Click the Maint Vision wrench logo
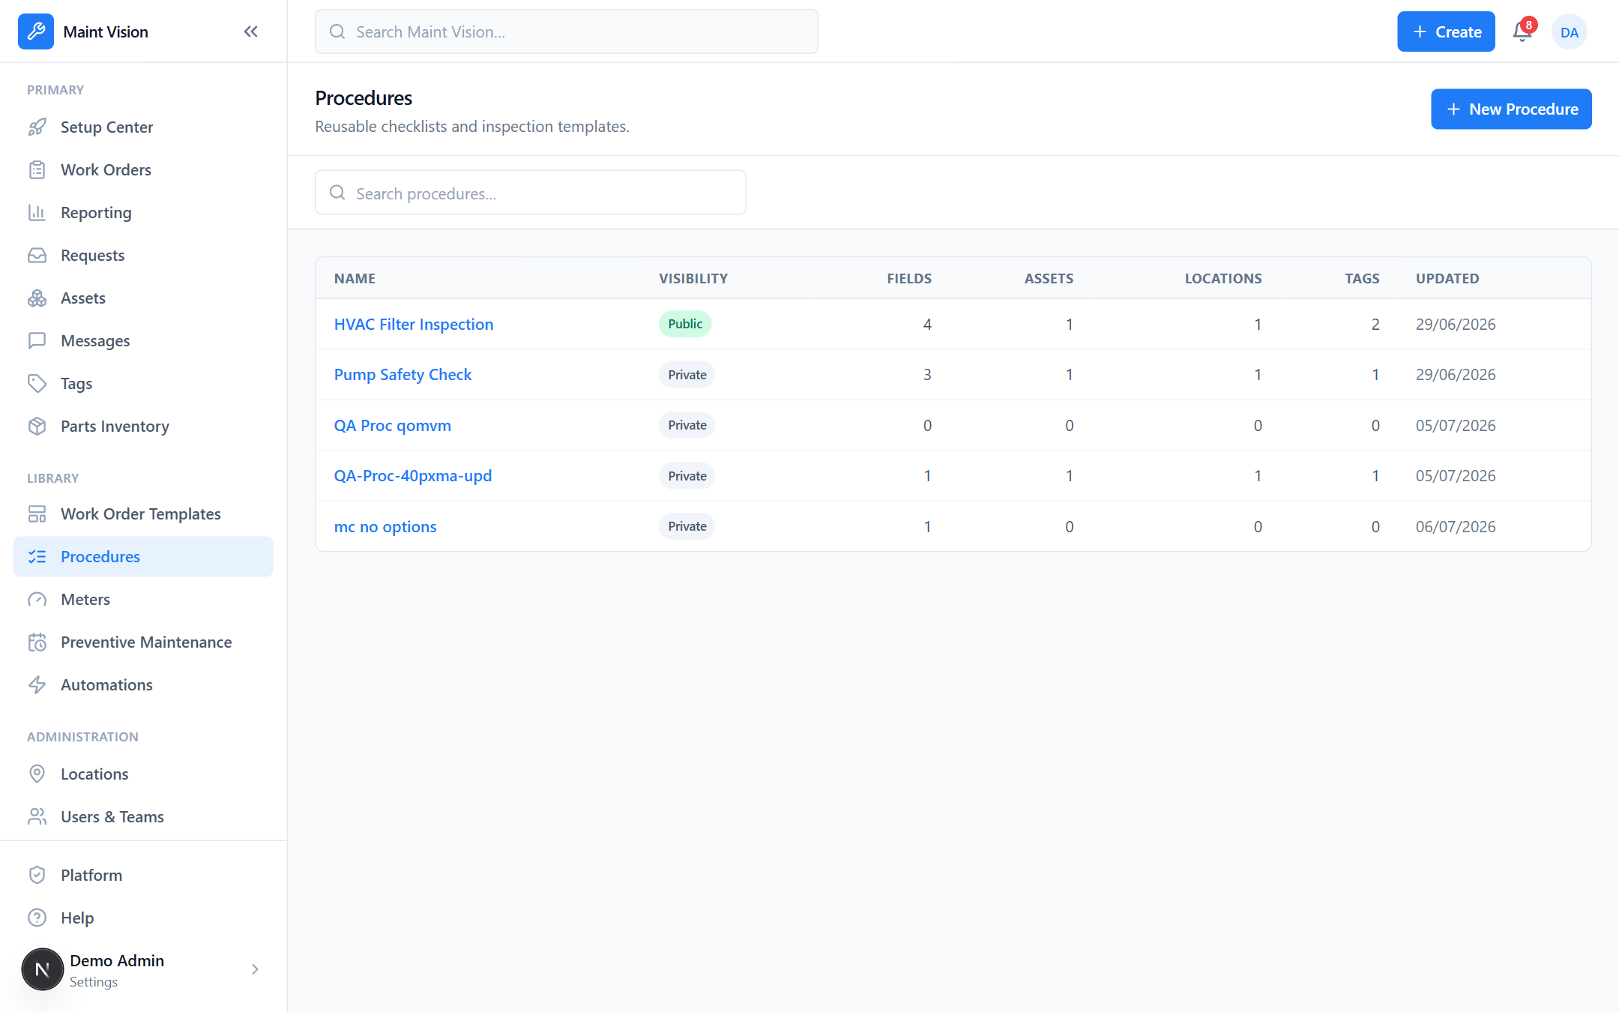 [36, 31]
